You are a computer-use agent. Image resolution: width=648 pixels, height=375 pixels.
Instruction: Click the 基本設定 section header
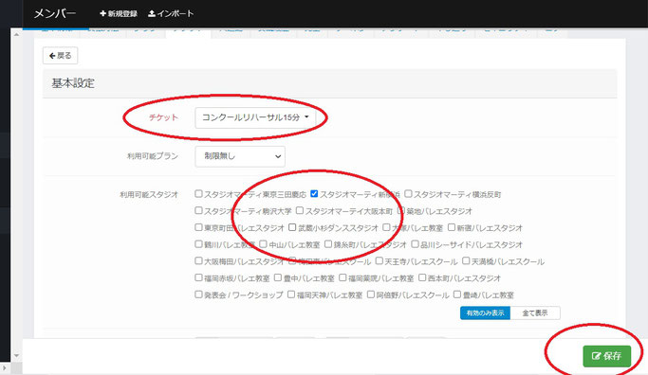click(x=73, y=83)
